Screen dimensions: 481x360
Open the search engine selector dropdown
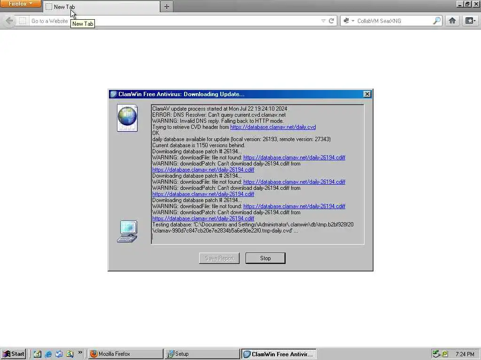(x=349, y=21)
